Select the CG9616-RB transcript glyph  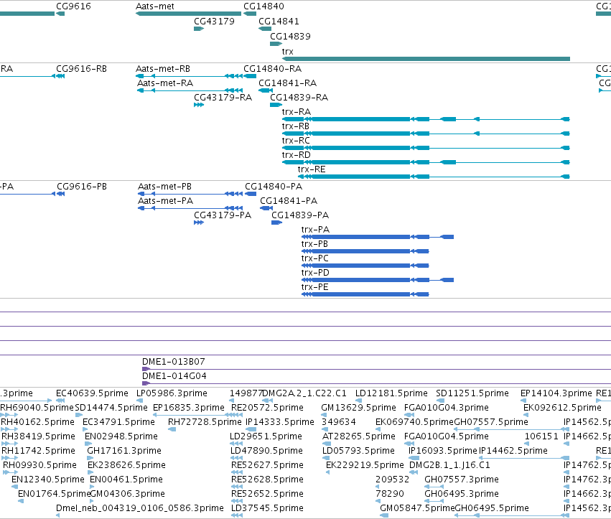pyautogui.click(x=60, y=76)
